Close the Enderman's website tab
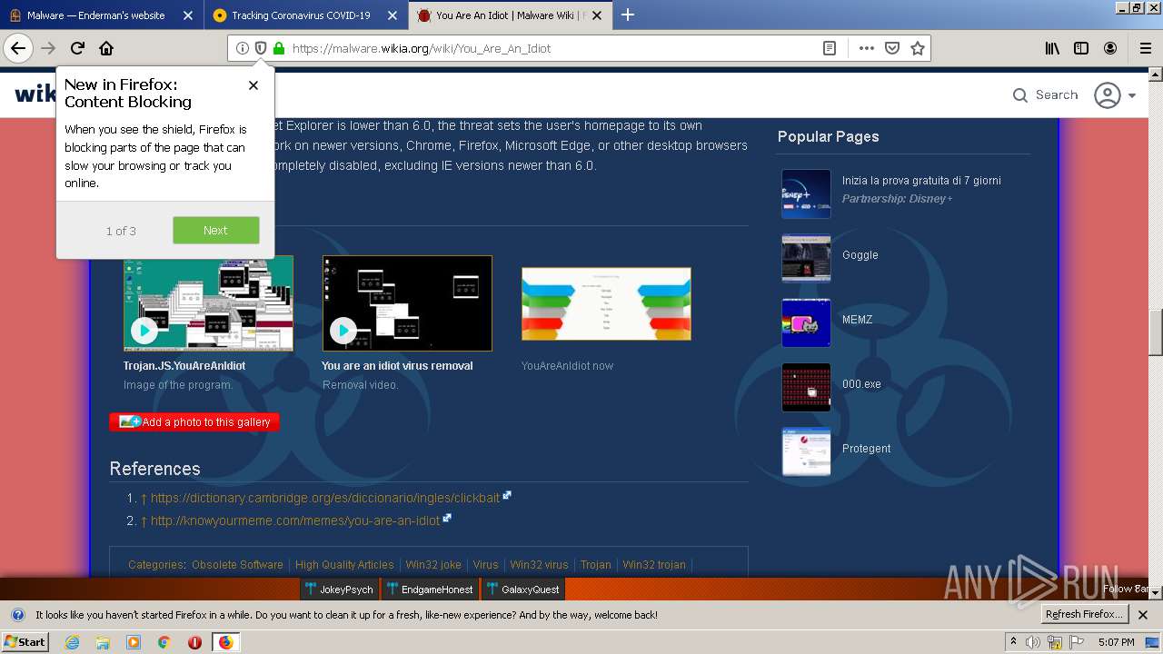This screenshot has width=1163, height=654. click(x=188, y=15)
